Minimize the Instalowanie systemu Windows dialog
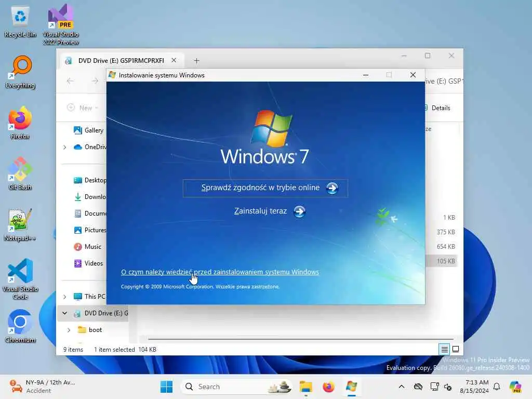Viewport: 532px width, 399px height. (x=366, y=75)
